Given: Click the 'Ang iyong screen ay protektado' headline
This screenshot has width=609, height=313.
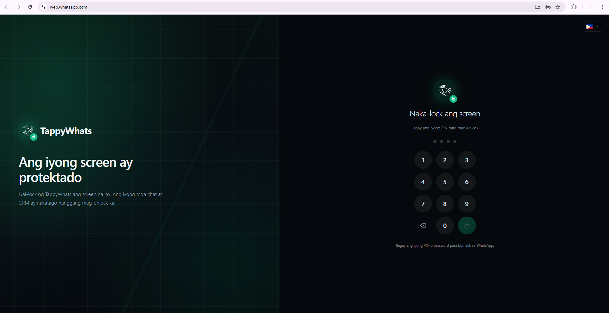Looking at the screenshot, I should [76, 170].
